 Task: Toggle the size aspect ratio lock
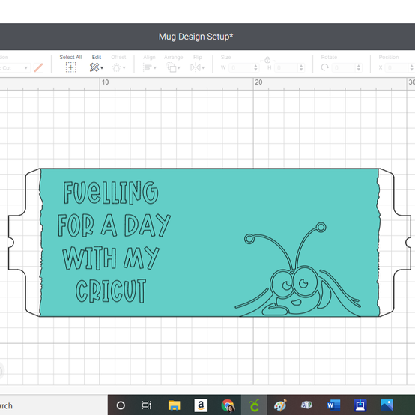click(x=267, y=60)
